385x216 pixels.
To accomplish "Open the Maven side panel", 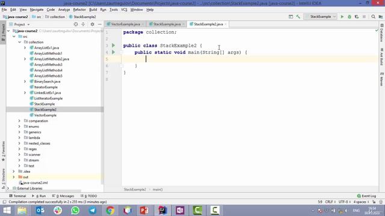I will pyautogui.click(x=382, y=79).
